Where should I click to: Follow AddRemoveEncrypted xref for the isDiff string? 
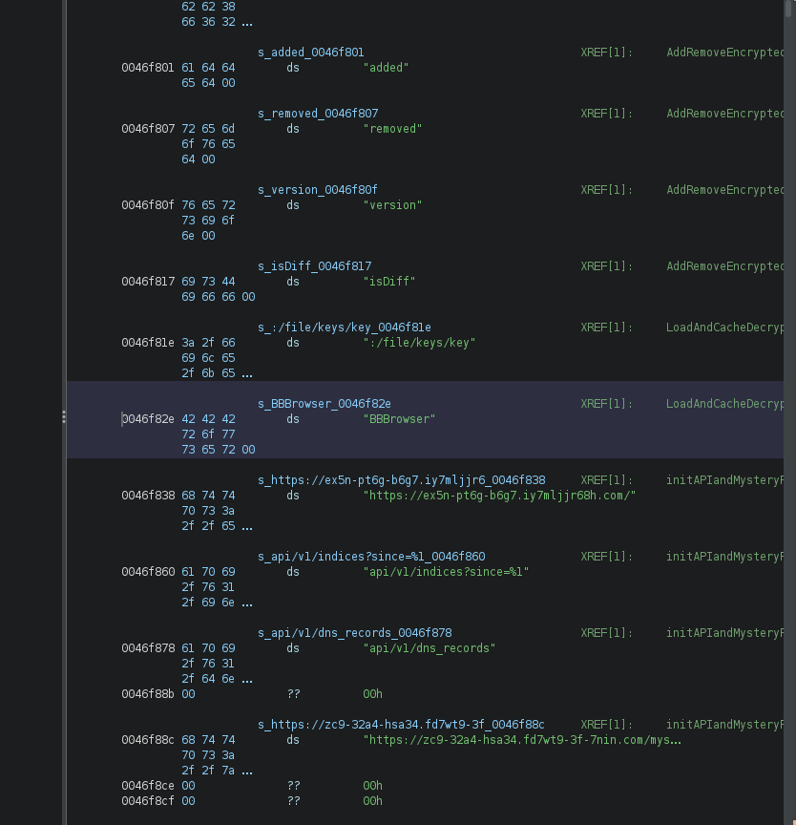723,265
